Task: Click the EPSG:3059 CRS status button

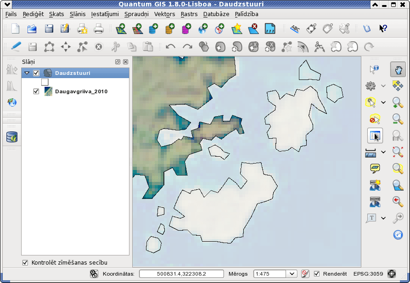Action: click(x=392, y=274)
